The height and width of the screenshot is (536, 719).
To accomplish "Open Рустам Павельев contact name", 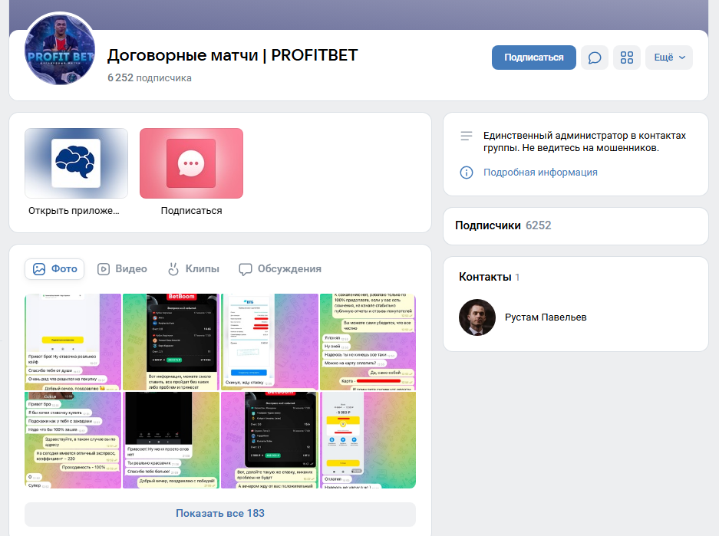I will click(546, 317).
